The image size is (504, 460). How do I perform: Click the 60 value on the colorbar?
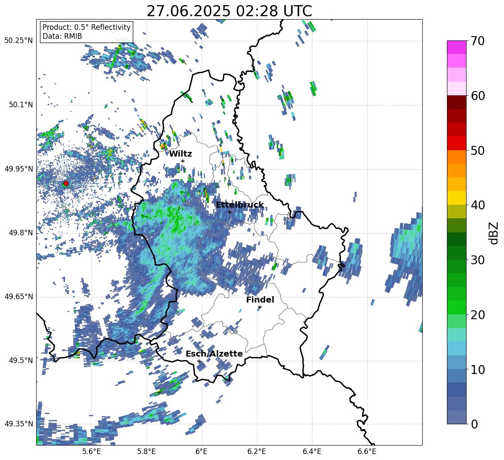(x=477, y=96)
